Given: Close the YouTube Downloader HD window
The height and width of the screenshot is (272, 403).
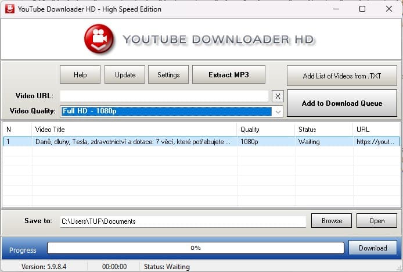Looking at the screenshot, I should pos(389,9).
